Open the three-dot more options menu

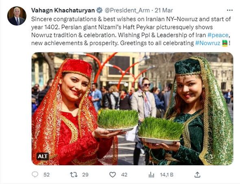[x=229, y=10]
